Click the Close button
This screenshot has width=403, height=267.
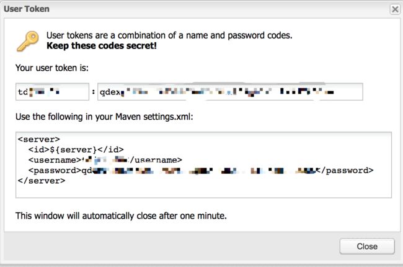coord(367,247)
